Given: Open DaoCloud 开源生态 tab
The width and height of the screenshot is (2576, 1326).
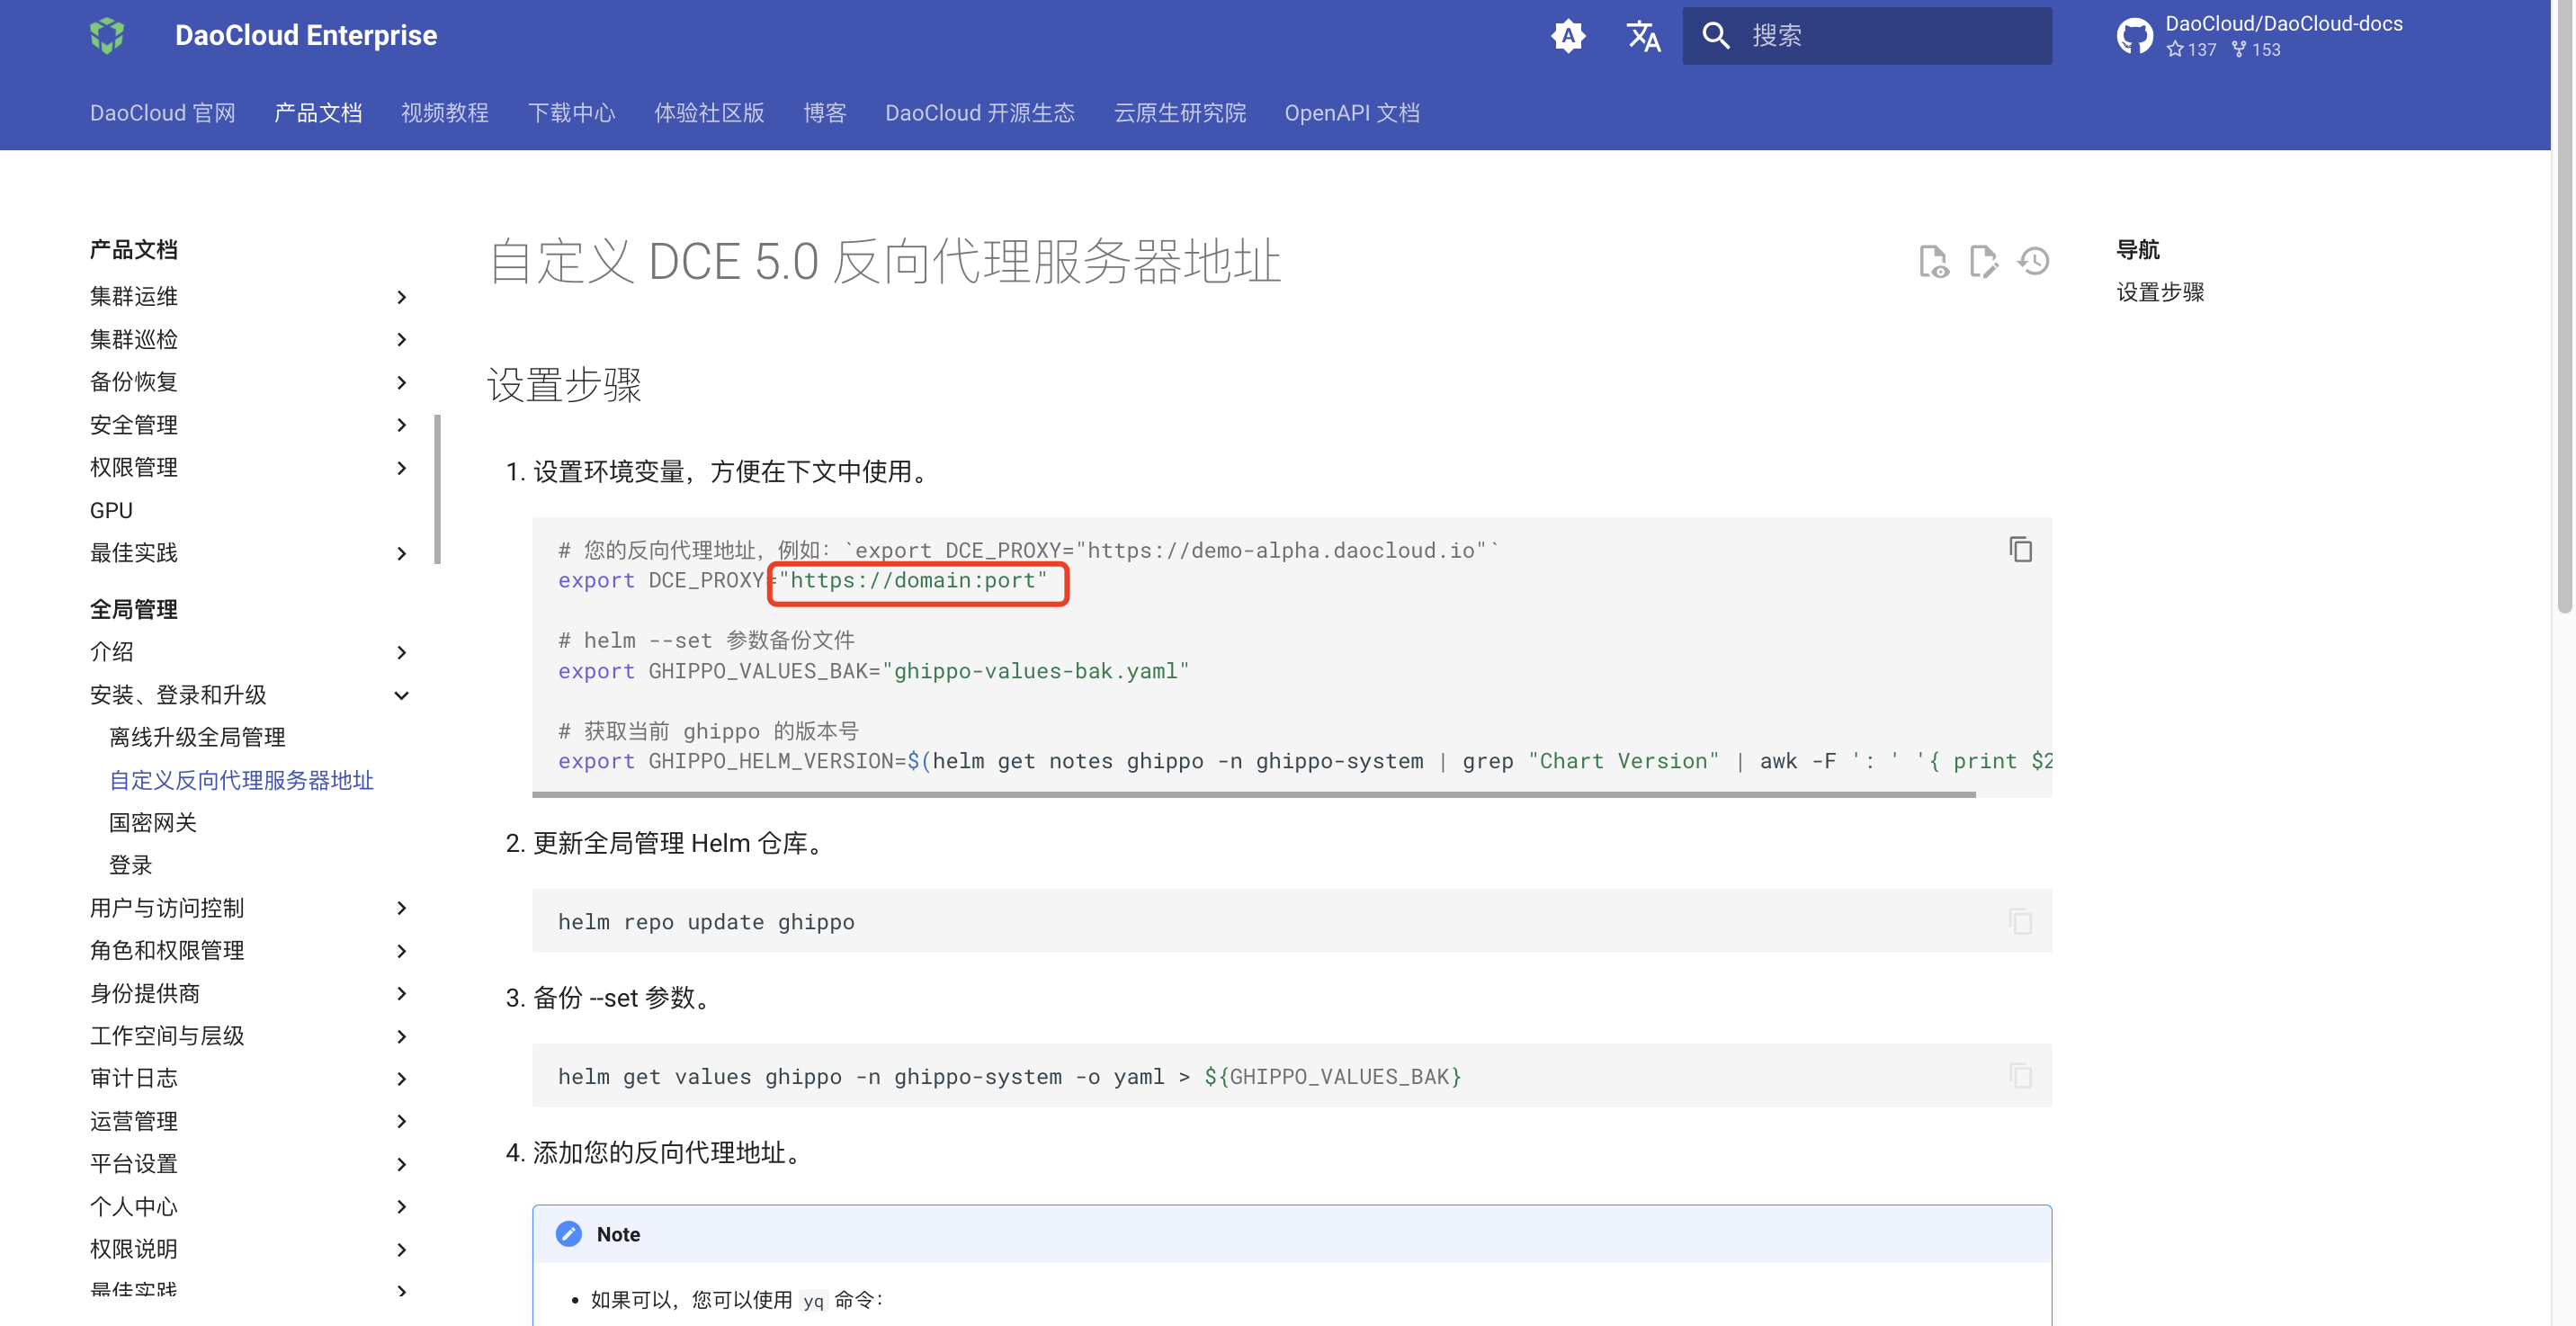Looking at the screenshot, I should 980,113.
